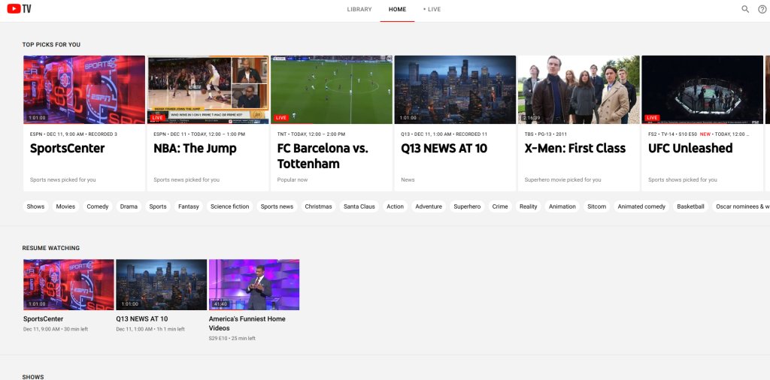
Task: Choose the Superhero chip
Action: (x=467, y=207)
